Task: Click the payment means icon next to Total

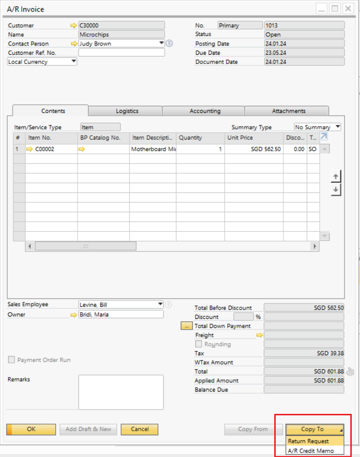Action: (350, 372)
